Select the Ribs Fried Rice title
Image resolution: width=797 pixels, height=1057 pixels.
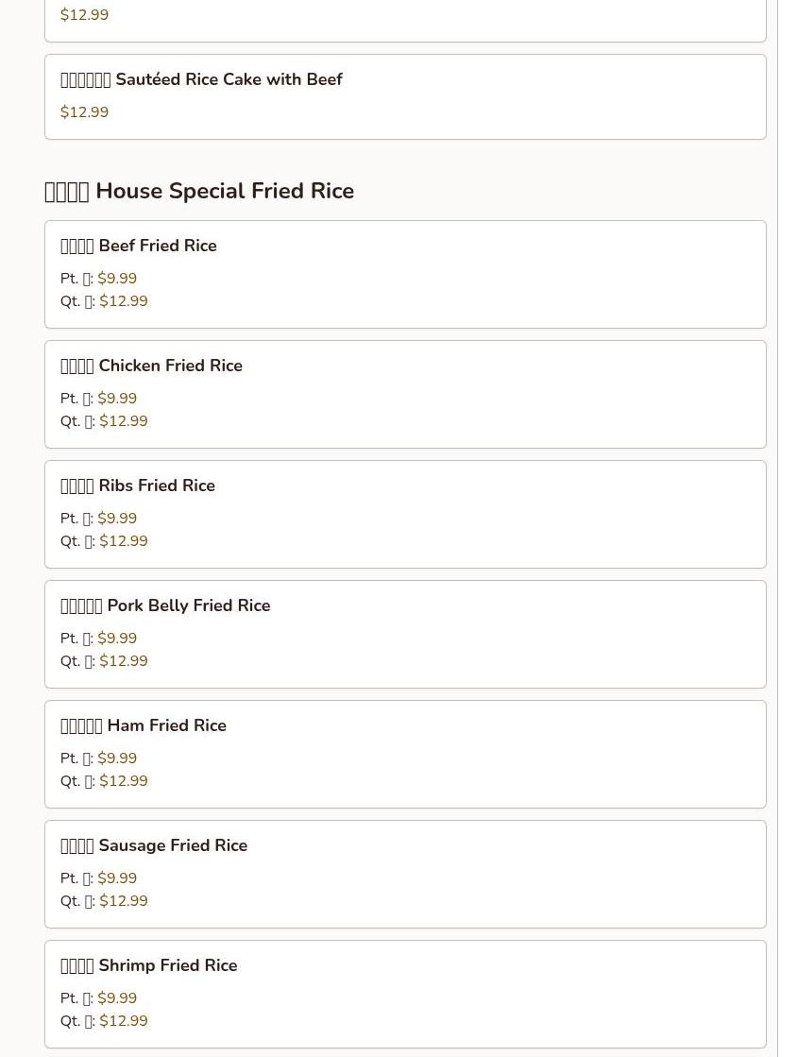[x=138, y=486]
